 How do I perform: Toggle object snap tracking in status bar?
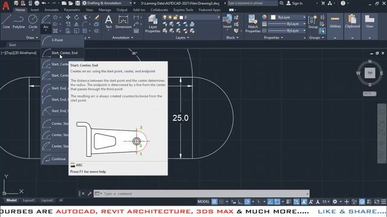[270, 202]
